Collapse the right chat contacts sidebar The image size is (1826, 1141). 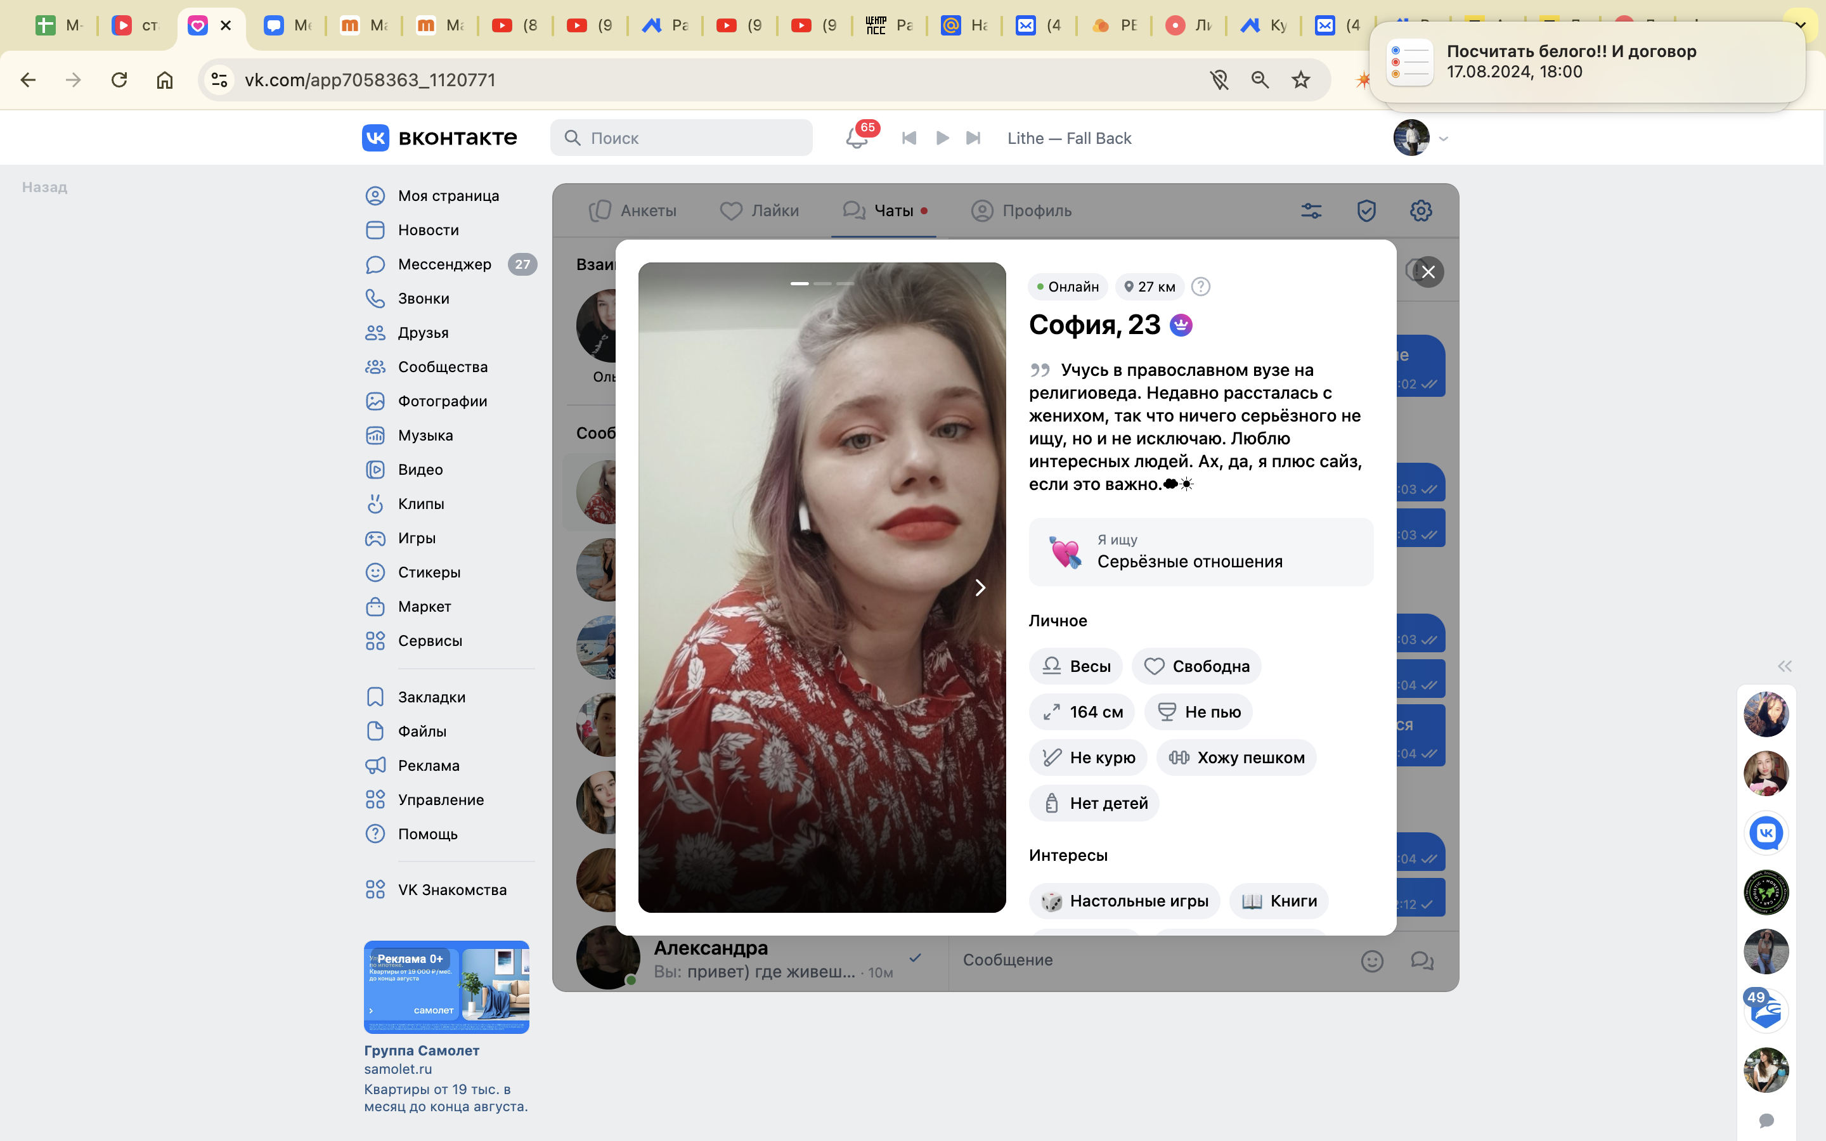coord(1785,666)
